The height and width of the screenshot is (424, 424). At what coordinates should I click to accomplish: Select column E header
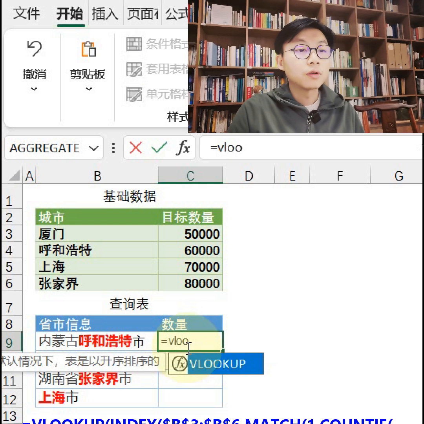(x=292, y=176)
